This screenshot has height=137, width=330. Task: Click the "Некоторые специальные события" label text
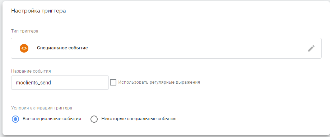139,119
